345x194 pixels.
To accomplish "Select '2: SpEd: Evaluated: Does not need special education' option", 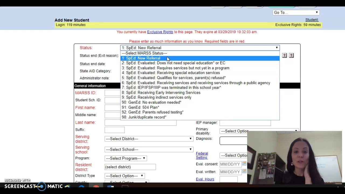I will tap(200, 63).
